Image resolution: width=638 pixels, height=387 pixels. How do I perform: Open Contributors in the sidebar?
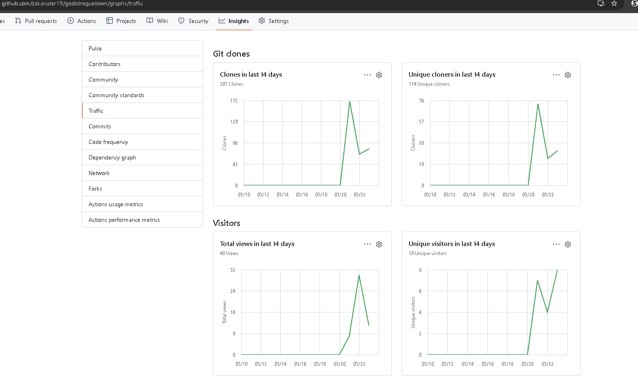point(142,64)
